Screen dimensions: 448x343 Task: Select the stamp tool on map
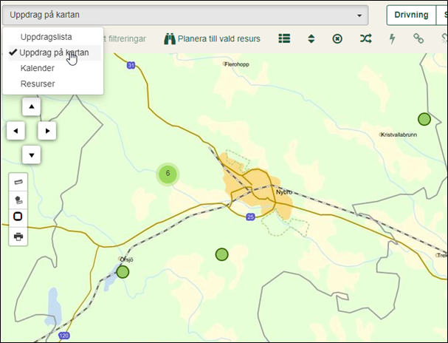[18, 199]
